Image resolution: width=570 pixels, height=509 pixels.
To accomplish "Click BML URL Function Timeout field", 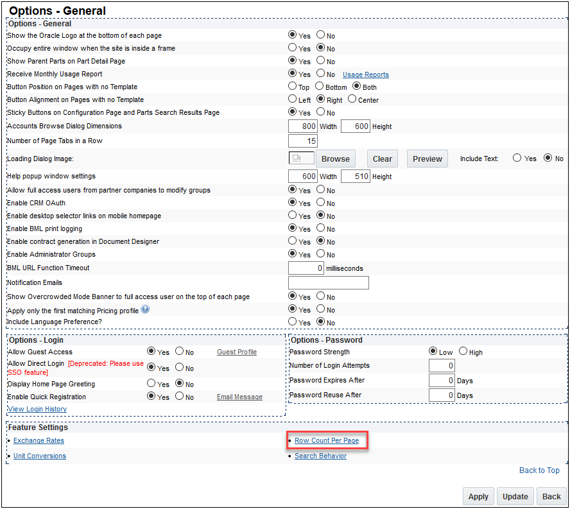I will [x=306, y=268].
